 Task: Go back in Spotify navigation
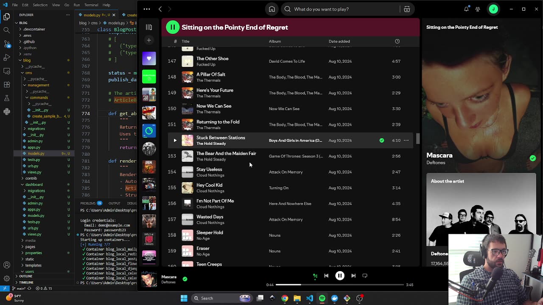click(160, 9)
